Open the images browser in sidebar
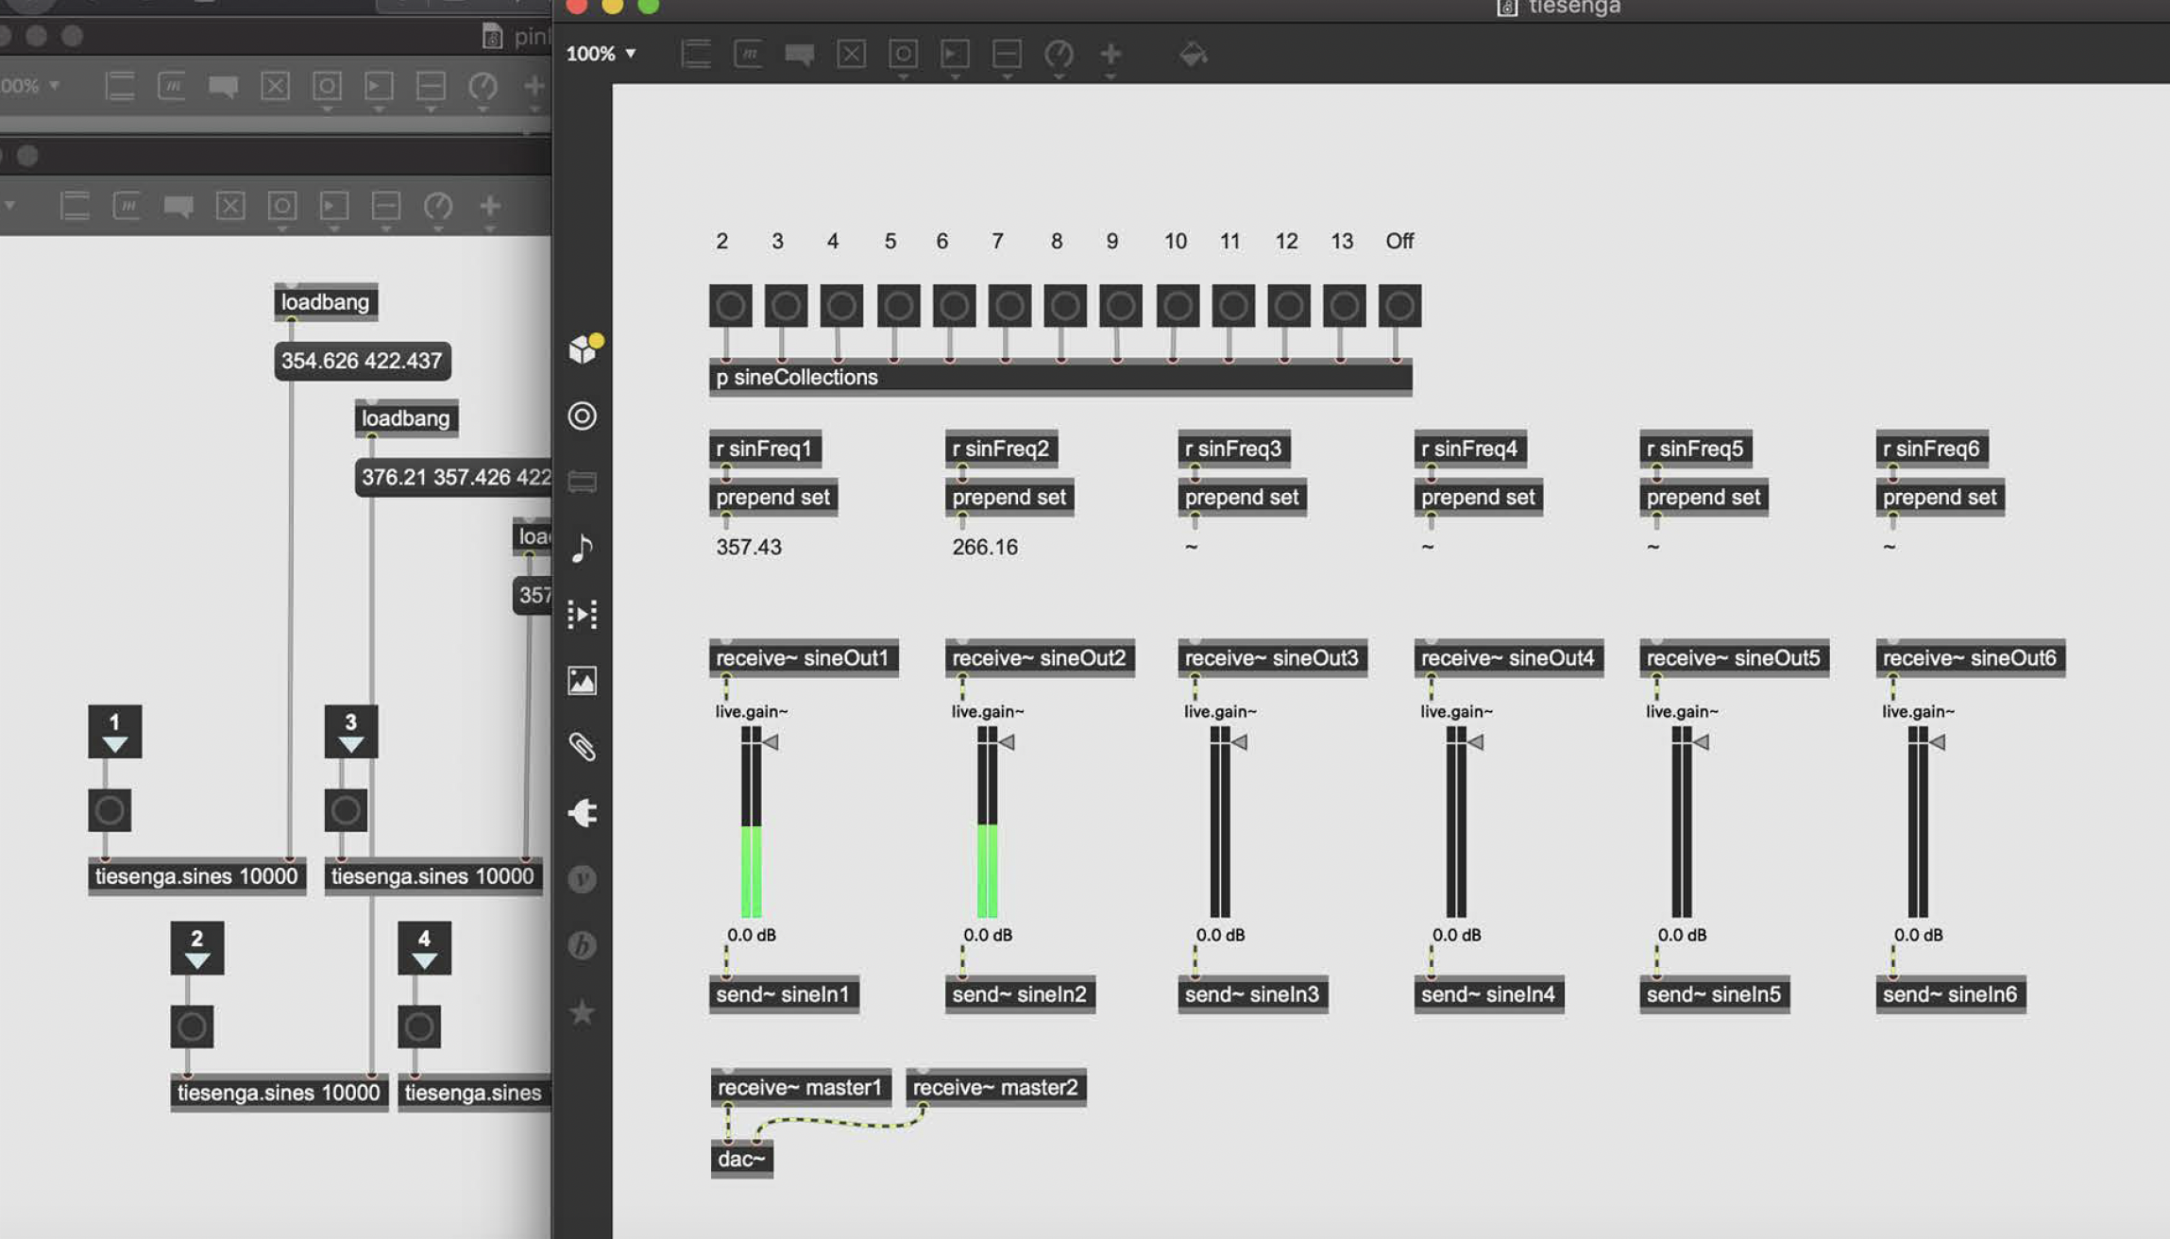This screenshot has height=1239, width=2170. pos(582,680)
